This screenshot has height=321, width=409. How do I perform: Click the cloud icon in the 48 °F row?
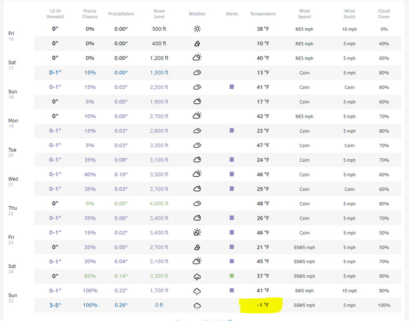point(197,204)
